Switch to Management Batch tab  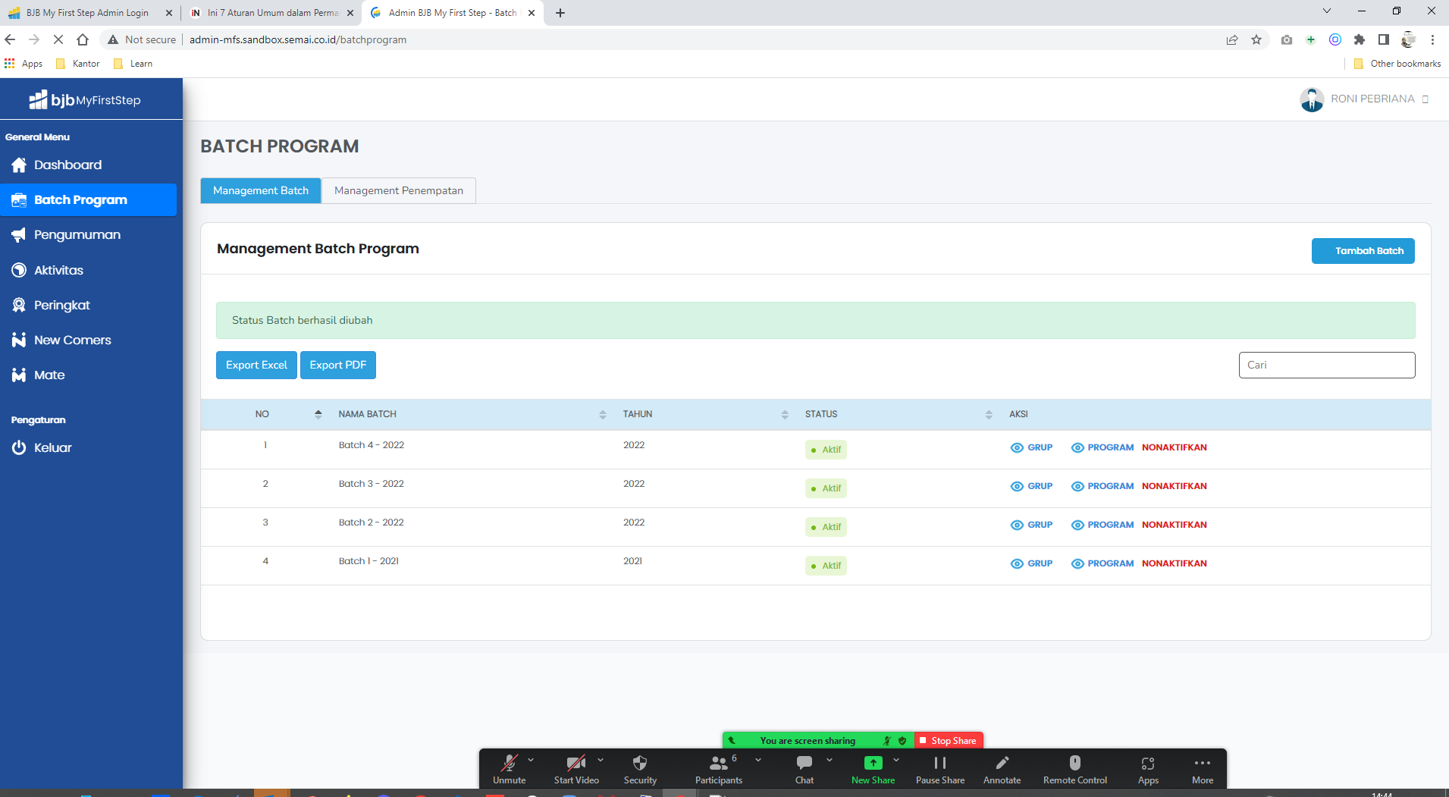tap(261, 190)
